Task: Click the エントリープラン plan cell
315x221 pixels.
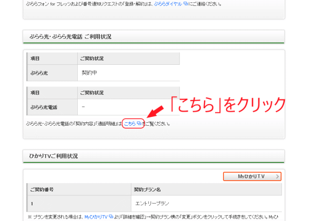Action: (207, 203)
